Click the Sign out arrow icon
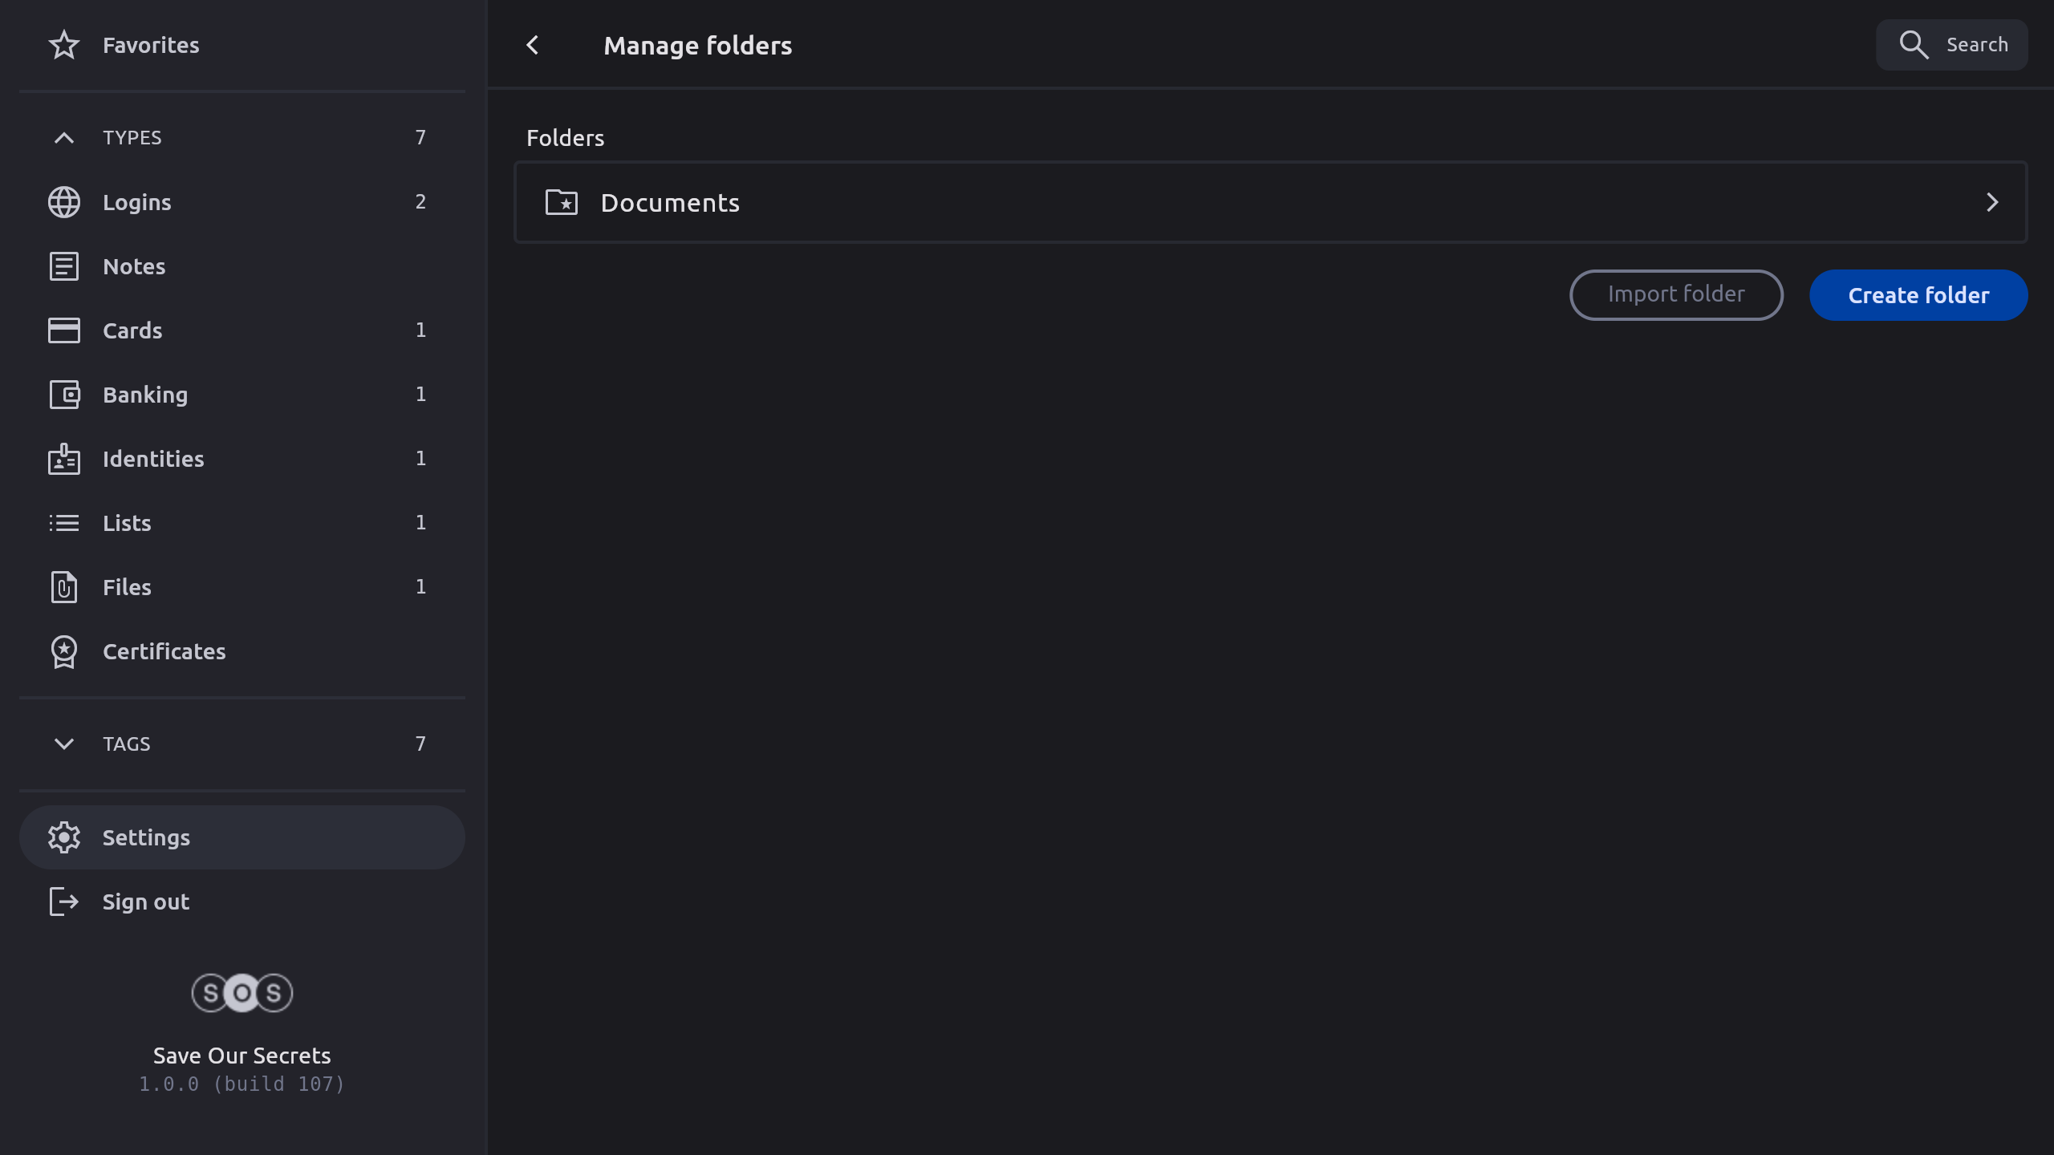The width and height of the screenshot is (2054, 1155). 64,902
